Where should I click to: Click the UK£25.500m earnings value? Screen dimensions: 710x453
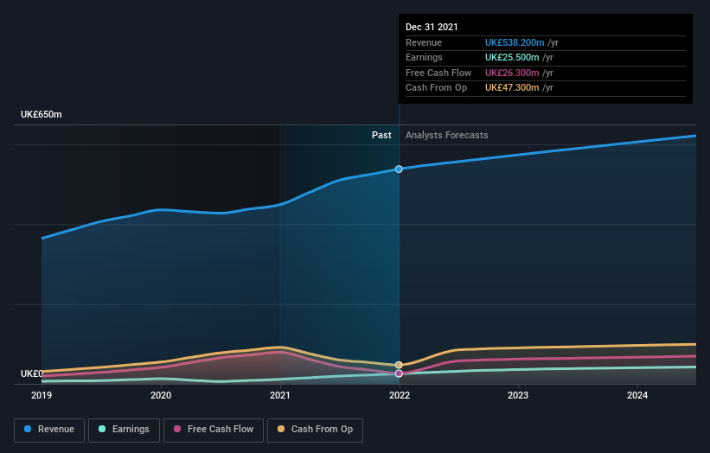coord(512,57)
